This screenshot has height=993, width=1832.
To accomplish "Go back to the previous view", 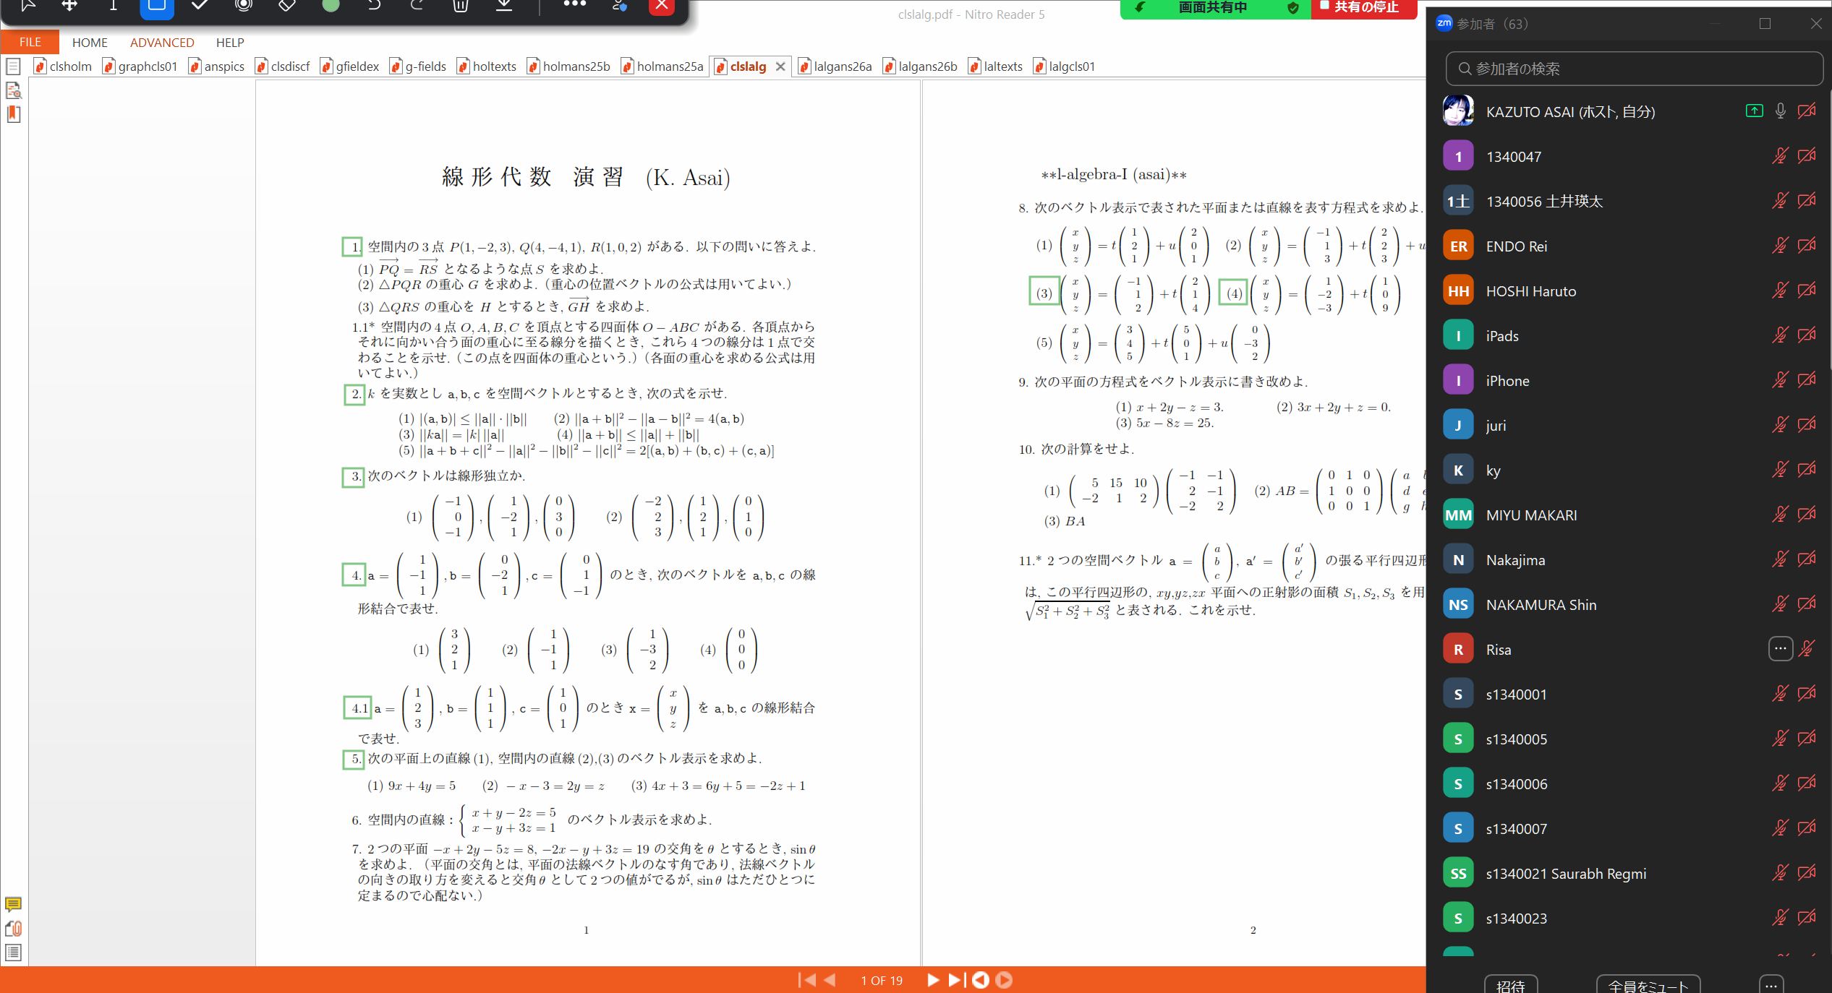I will (x=981, y=980).
